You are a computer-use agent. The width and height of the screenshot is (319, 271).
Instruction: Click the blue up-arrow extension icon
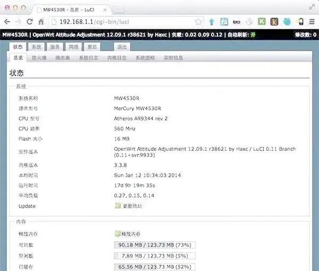click(212, 22)
